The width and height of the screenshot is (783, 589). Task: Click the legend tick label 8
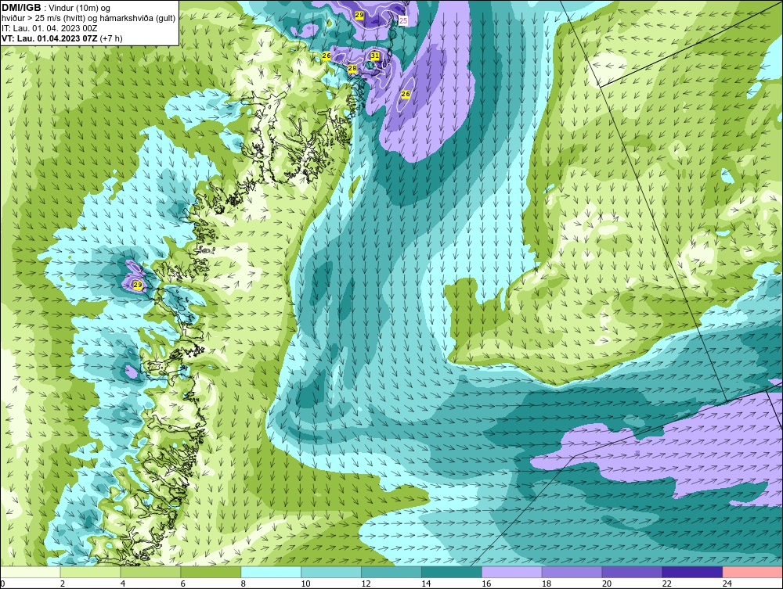pos(244,584)
